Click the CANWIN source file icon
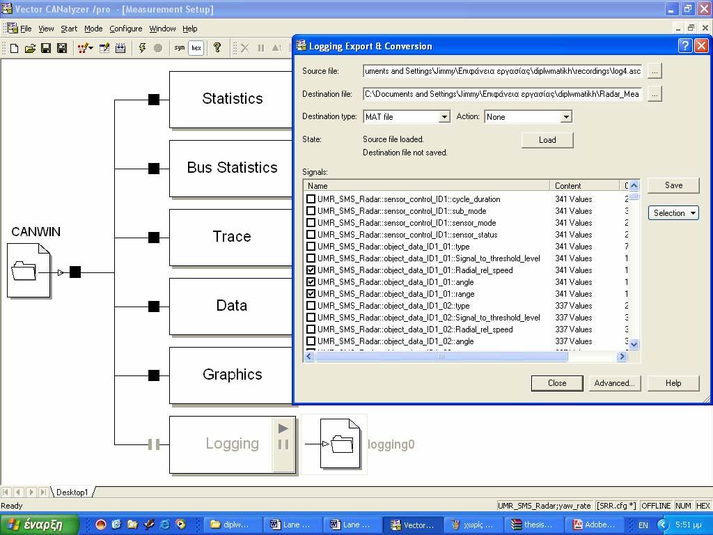This screenshot has width=713, height=535. 29,270
